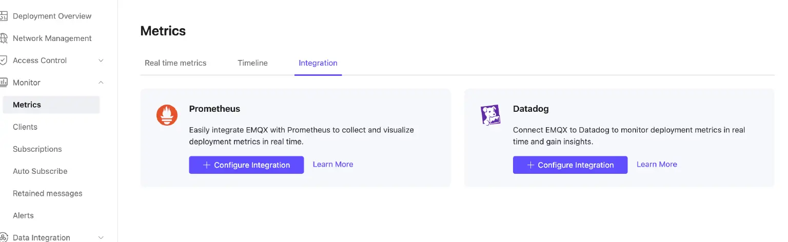Go to Clients in the sidebar

25,127
